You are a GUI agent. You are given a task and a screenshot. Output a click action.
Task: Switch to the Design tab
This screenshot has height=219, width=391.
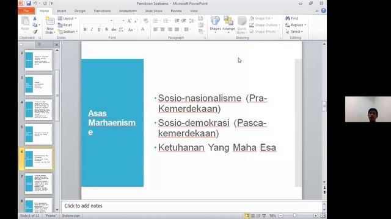80,11
